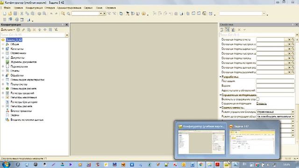Click the orange information icon in toolbar
This screenshot has height=168, width=299.
point(143,14)
